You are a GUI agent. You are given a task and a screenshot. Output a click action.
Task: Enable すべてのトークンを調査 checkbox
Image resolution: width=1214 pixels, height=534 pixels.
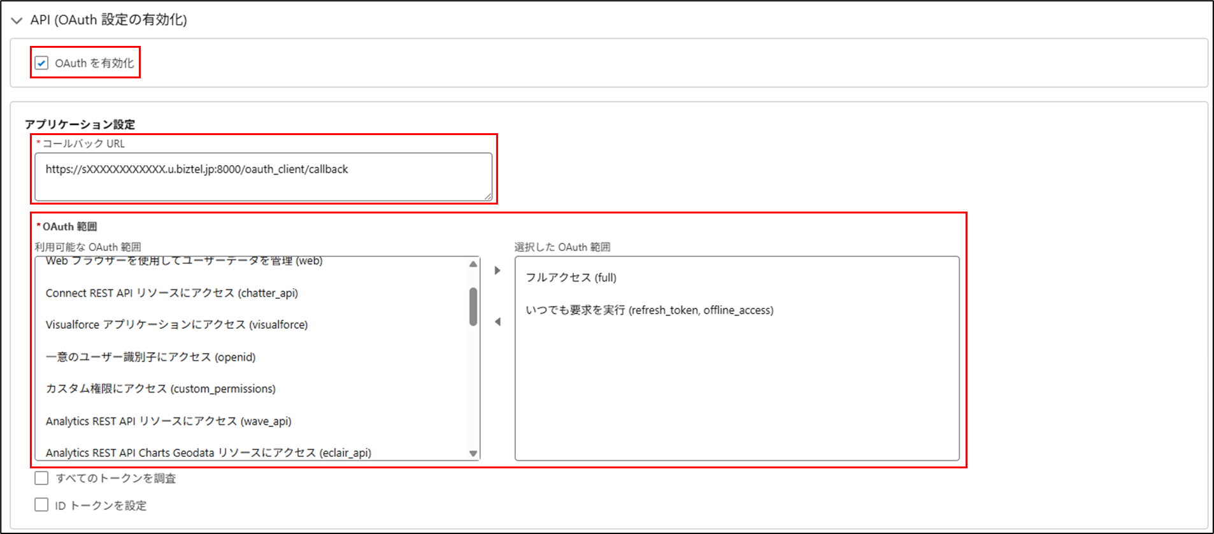click(41, 478)
